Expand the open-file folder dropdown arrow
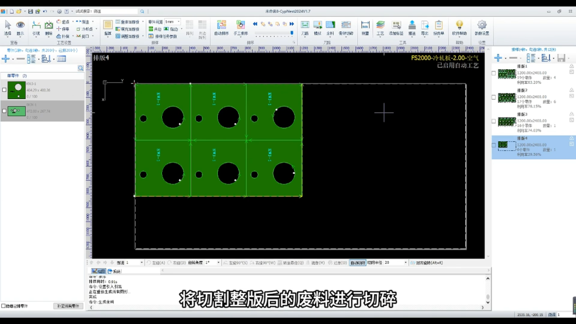Image resolution: width=576 pixels, height=324 pixels. tap(25, 11)
